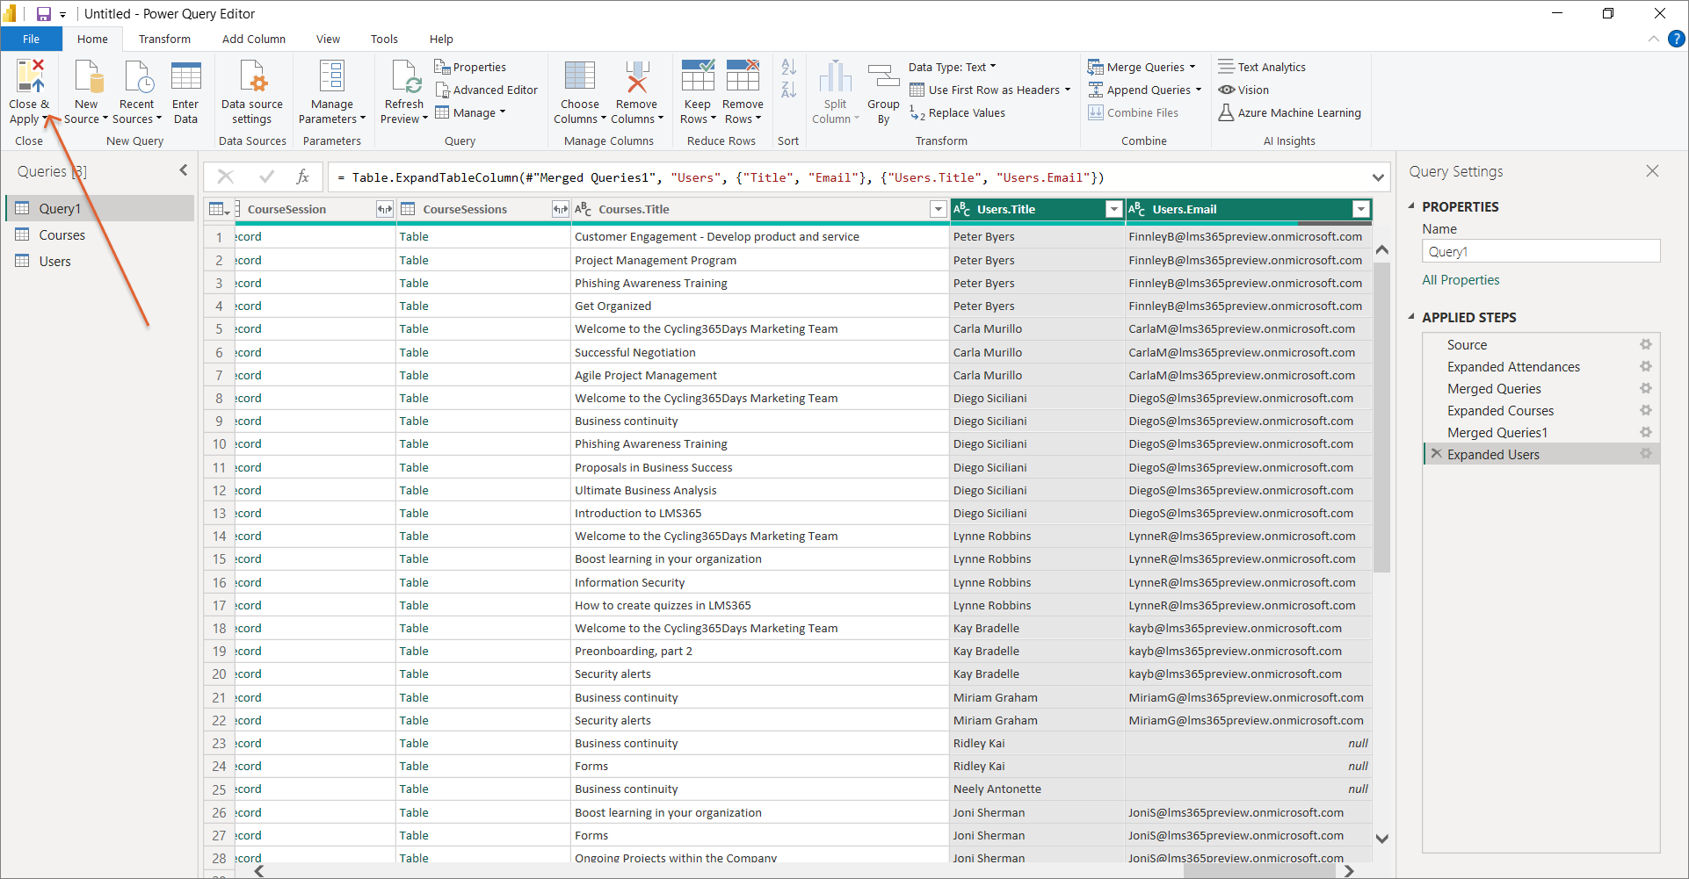Delete the Expanded Users step
Screen dimensions: 1689x879
click(x=1436, y=454)
